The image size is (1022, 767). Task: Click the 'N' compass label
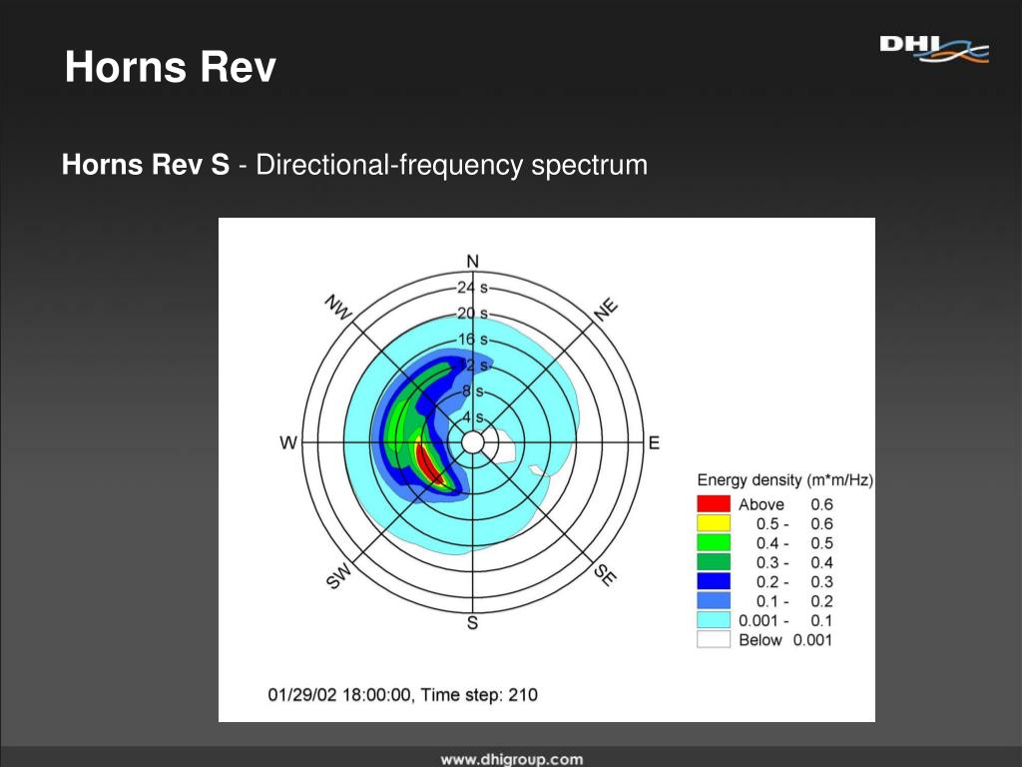[472, 262]
